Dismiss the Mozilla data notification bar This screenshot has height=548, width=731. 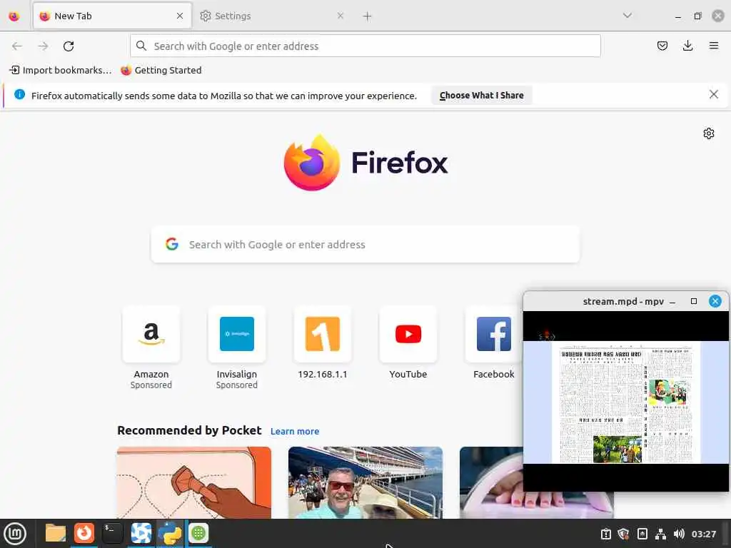(713, 95)
